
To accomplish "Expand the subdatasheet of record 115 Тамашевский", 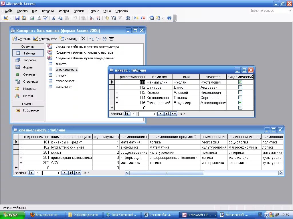I will [117, 102].
